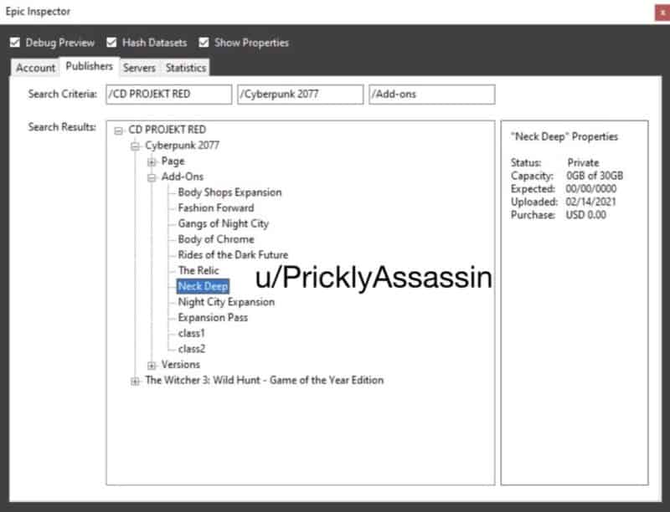Collapse the CD PROJEKT RED tree node

pos(119,131)
